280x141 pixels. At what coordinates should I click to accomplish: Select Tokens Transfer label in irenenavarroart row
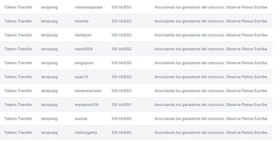coord(18,91)
